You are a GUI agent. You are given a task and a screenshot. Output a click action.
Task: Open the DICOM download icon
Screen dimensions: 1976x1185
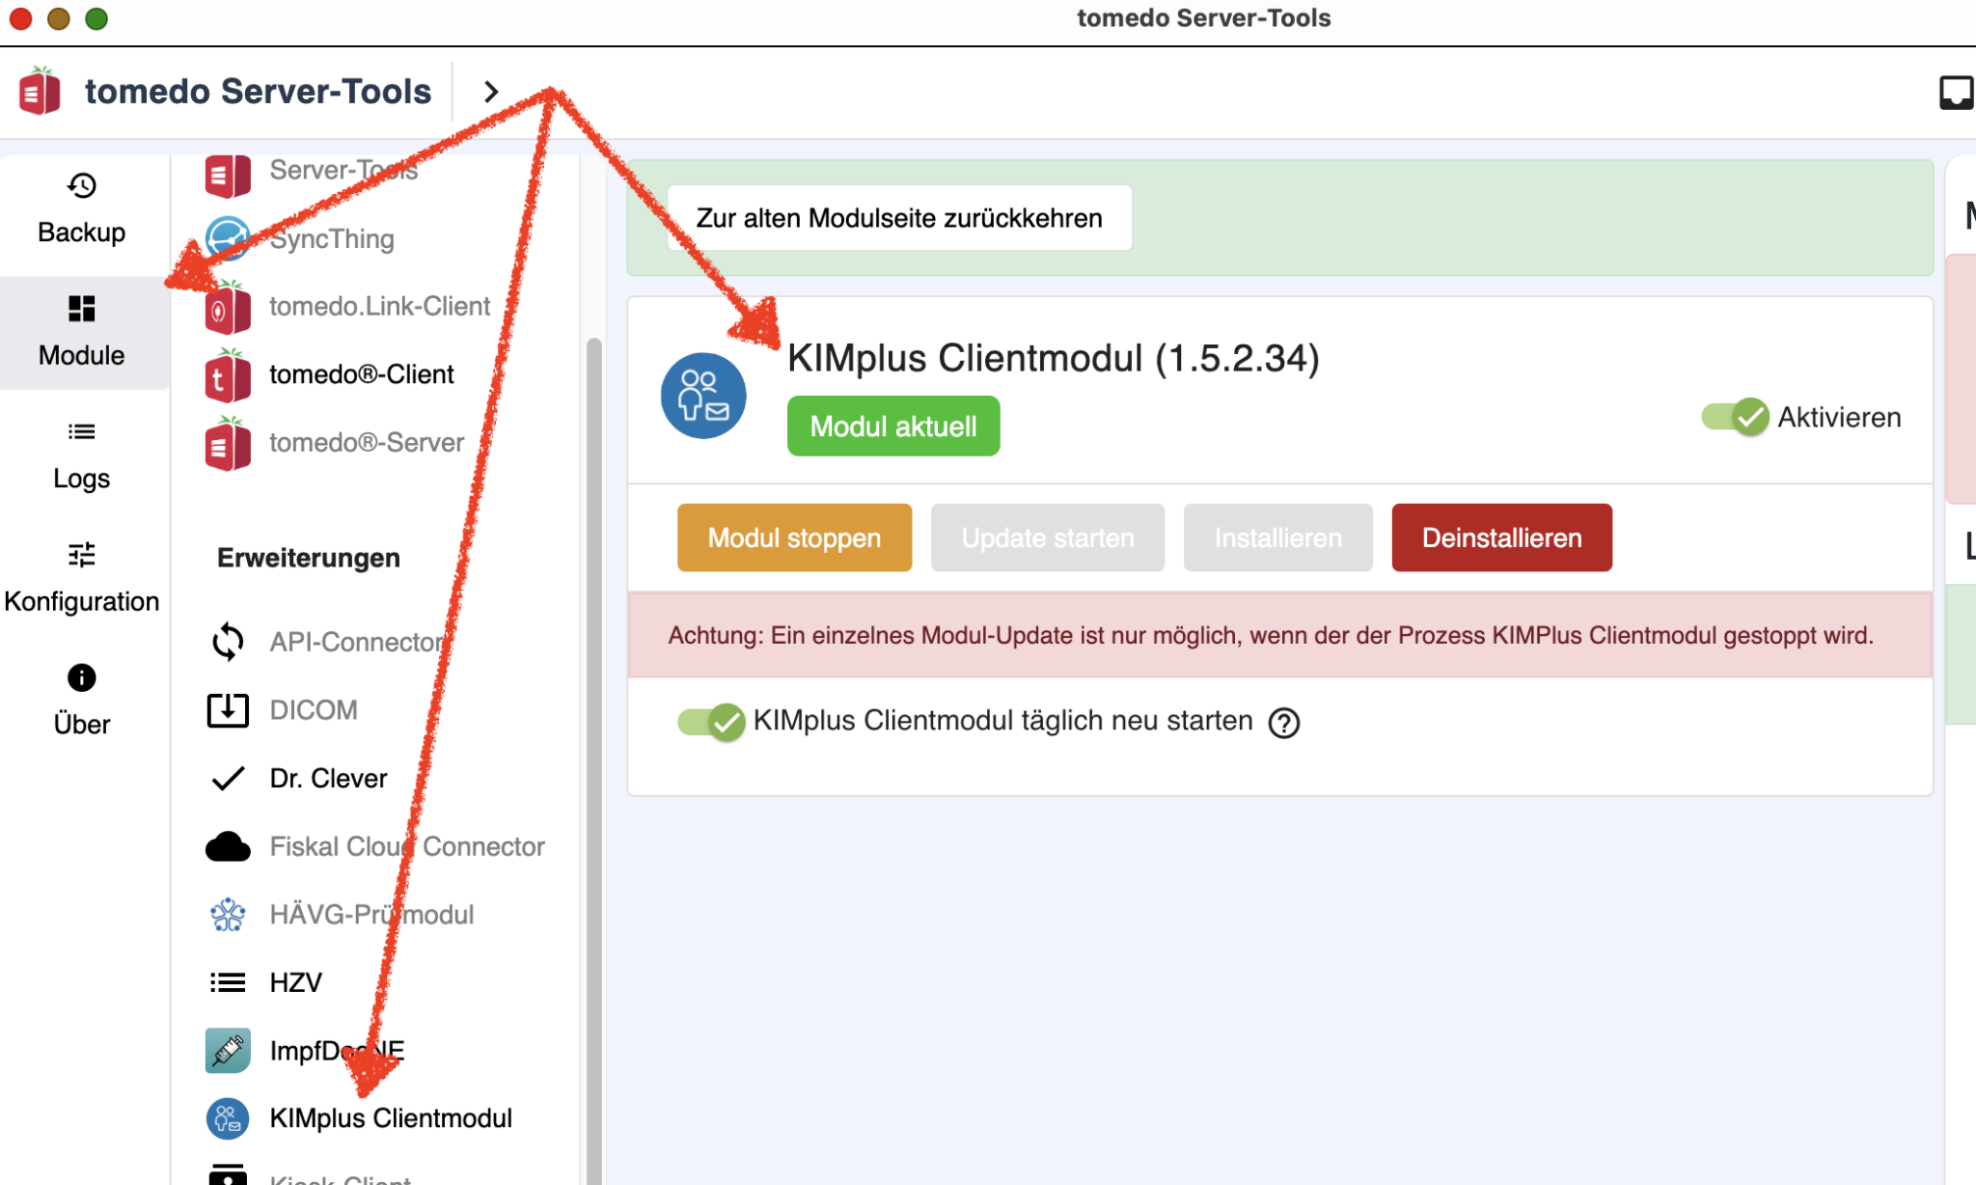click(x=228, y=710)
